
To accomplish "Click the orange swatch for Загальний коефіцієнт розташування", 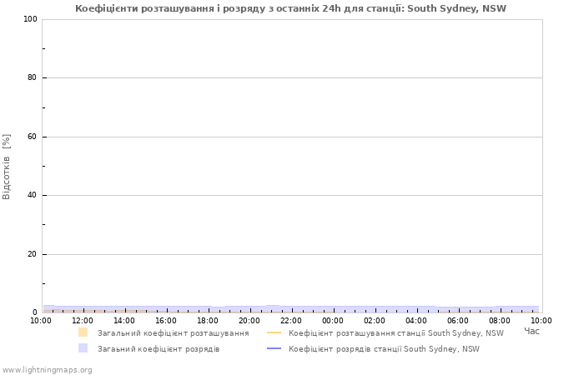I will click(83, 332).
